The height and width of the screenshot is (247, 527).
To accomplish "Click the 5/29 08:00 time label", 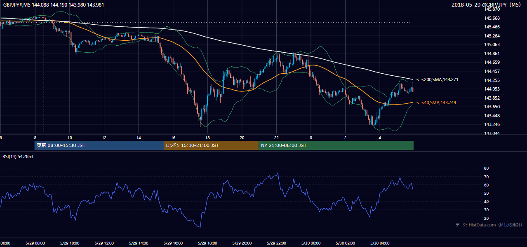I will [35, 243].
